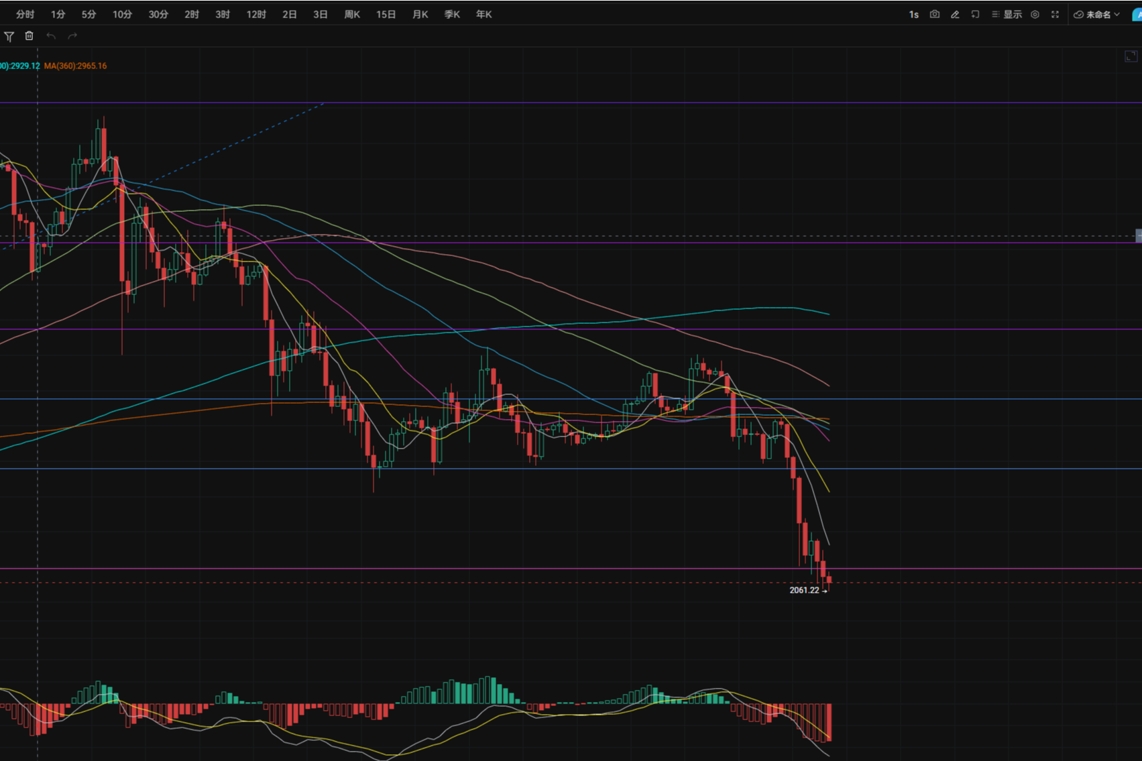Open the 显示 display options menu

click(x=1007, y=14)
